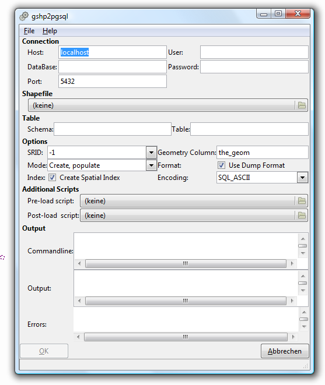Click inside the Errors text area
325x385 pixels.
(x=186, y=320)
